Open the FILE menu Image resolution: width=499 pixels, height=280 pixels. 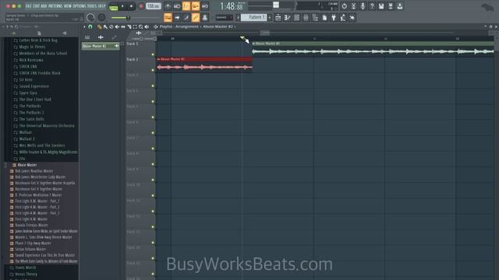pos(28,6)
